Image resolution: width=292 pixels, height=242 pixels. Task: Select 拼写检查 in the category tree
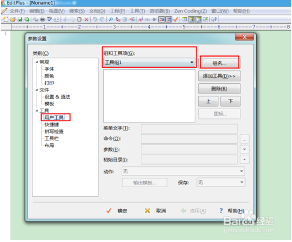[54, 132]
